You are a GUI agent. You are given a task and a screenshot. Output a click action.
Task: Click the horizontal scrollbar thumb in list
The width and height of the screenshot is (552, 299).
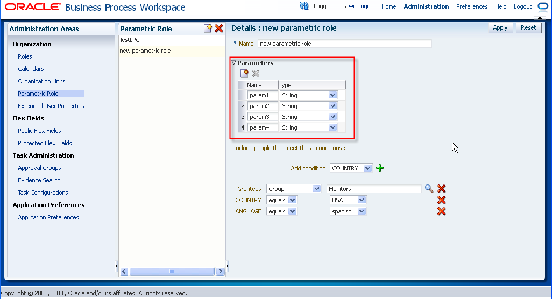[x=172, y=271]
